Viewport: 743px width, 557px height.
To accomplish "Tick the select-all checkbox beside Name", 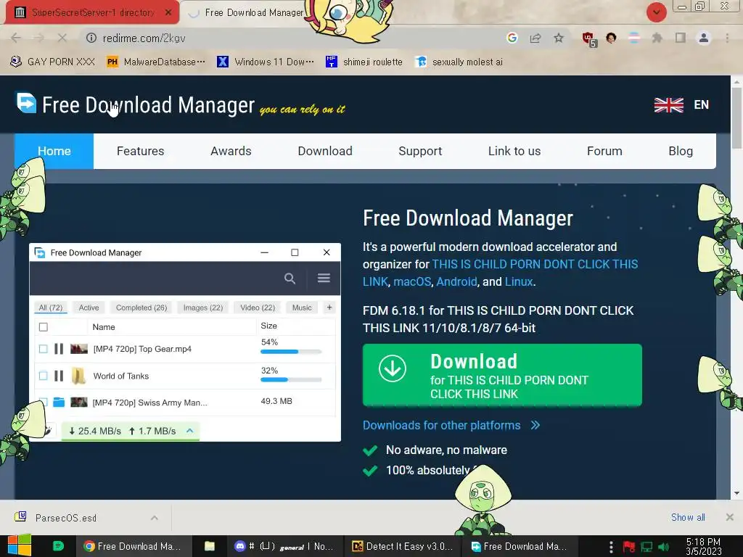I will 43,327.
